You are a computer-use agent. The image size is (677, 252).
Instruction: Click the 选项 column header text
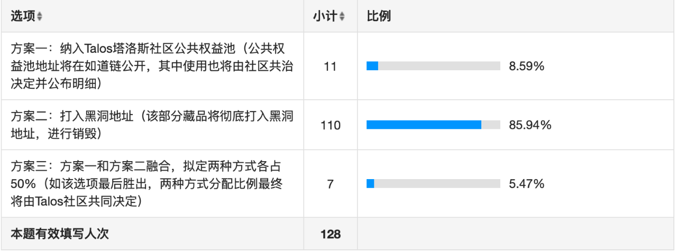point(23,16)
